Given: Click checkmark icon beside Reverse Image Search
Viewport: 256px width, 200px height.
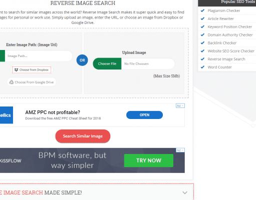Looking at the screenshot, I should pos(202,59).
